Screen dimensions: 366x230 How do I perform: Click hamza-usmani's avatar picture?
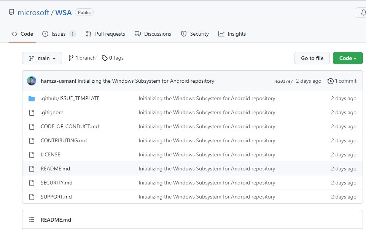[32, 81]
